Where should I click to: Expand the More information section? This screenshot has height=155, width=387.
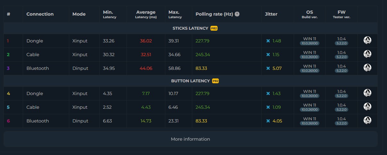190,139
